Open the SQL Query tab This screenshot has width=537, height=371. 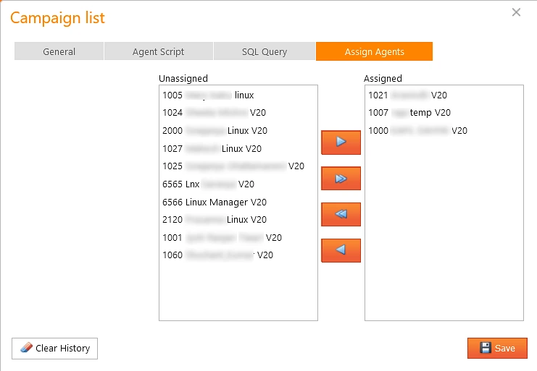click(265, 51)
